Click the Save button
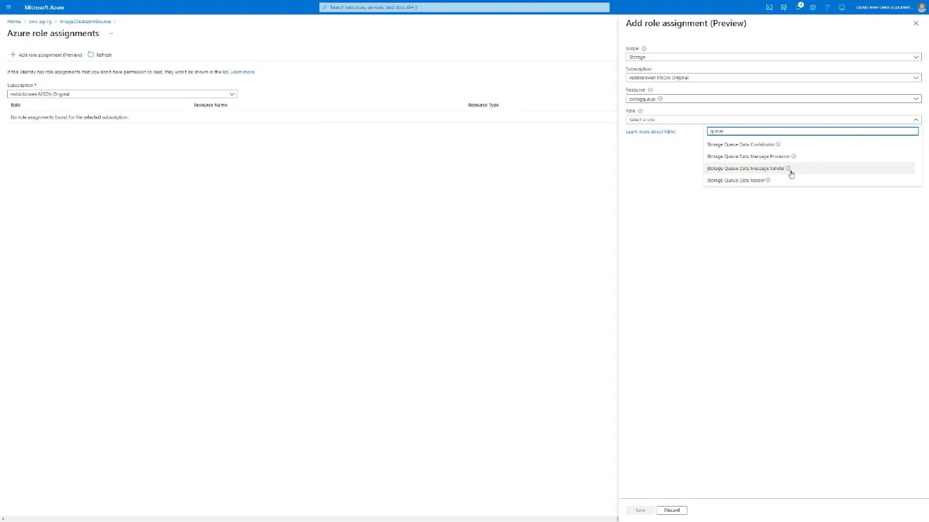The height and width of the screenshot is (522, 929). 640,510
